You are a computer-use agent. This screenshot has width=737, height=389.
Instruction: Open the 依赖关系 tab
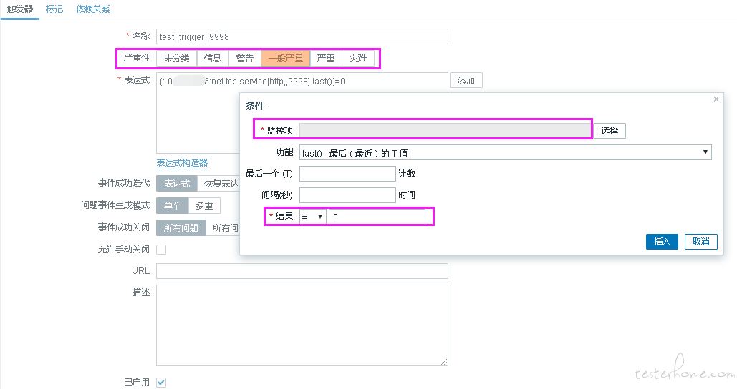click(93, 9)
